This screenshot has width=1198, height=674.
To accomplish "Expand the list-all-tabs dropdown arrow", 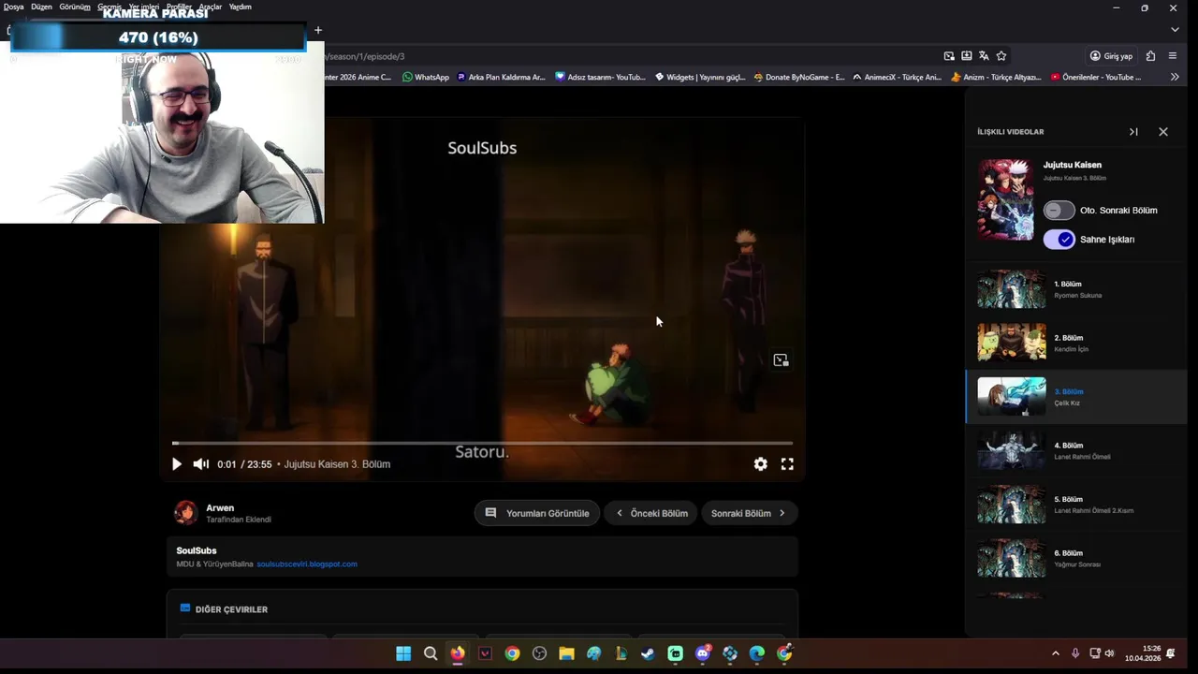I will [x=1175, y=30].
